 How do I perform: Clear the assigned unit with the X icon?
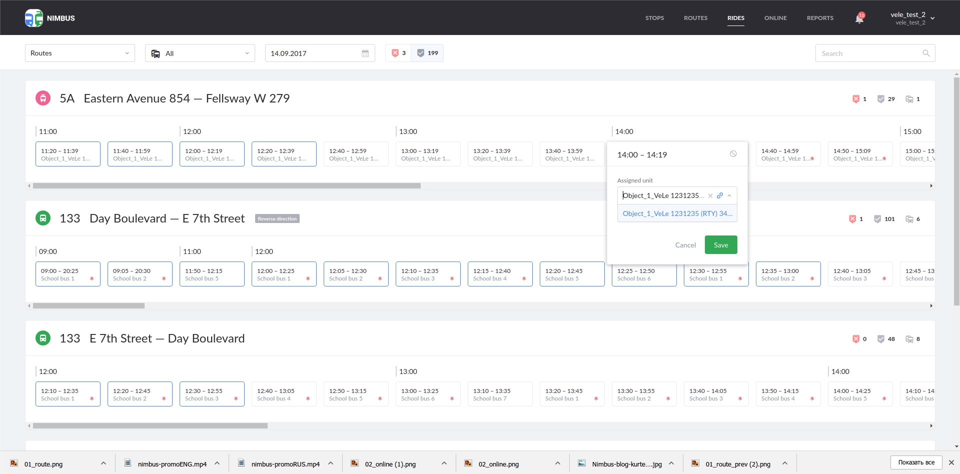coord(710,195)
